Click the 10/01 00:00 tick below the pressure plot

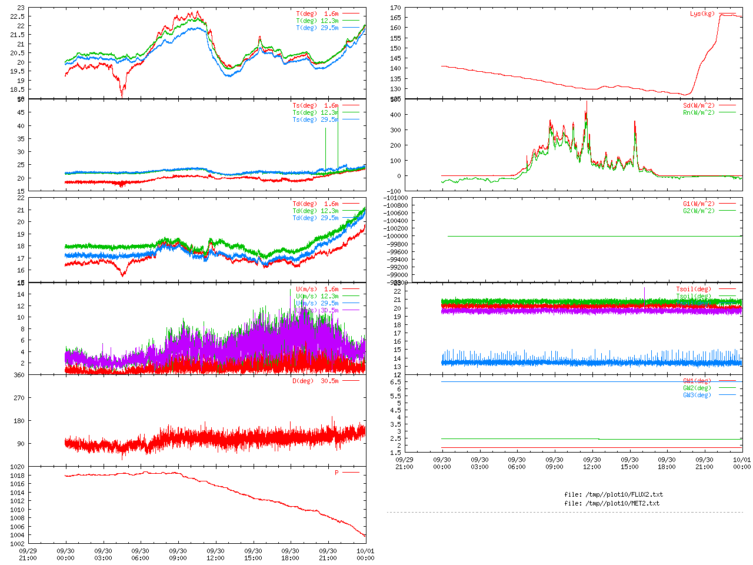(365, 554)
